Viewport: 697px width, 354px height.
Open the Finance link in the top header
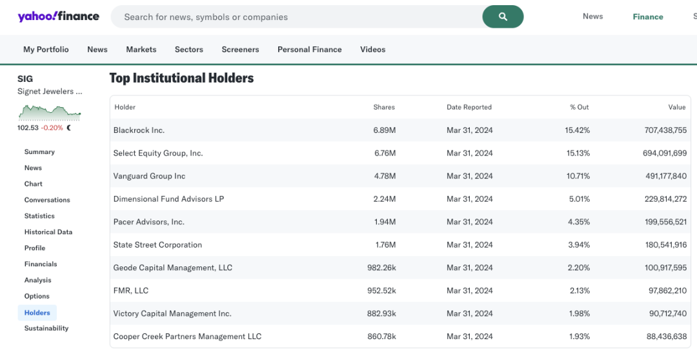click(648, 17)
